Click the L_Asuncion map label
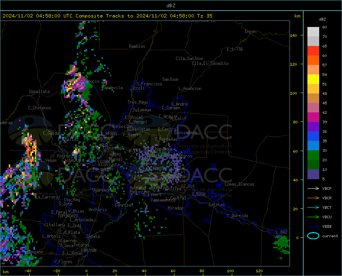The width and height of the screenshot is (342, 276). 190,88
